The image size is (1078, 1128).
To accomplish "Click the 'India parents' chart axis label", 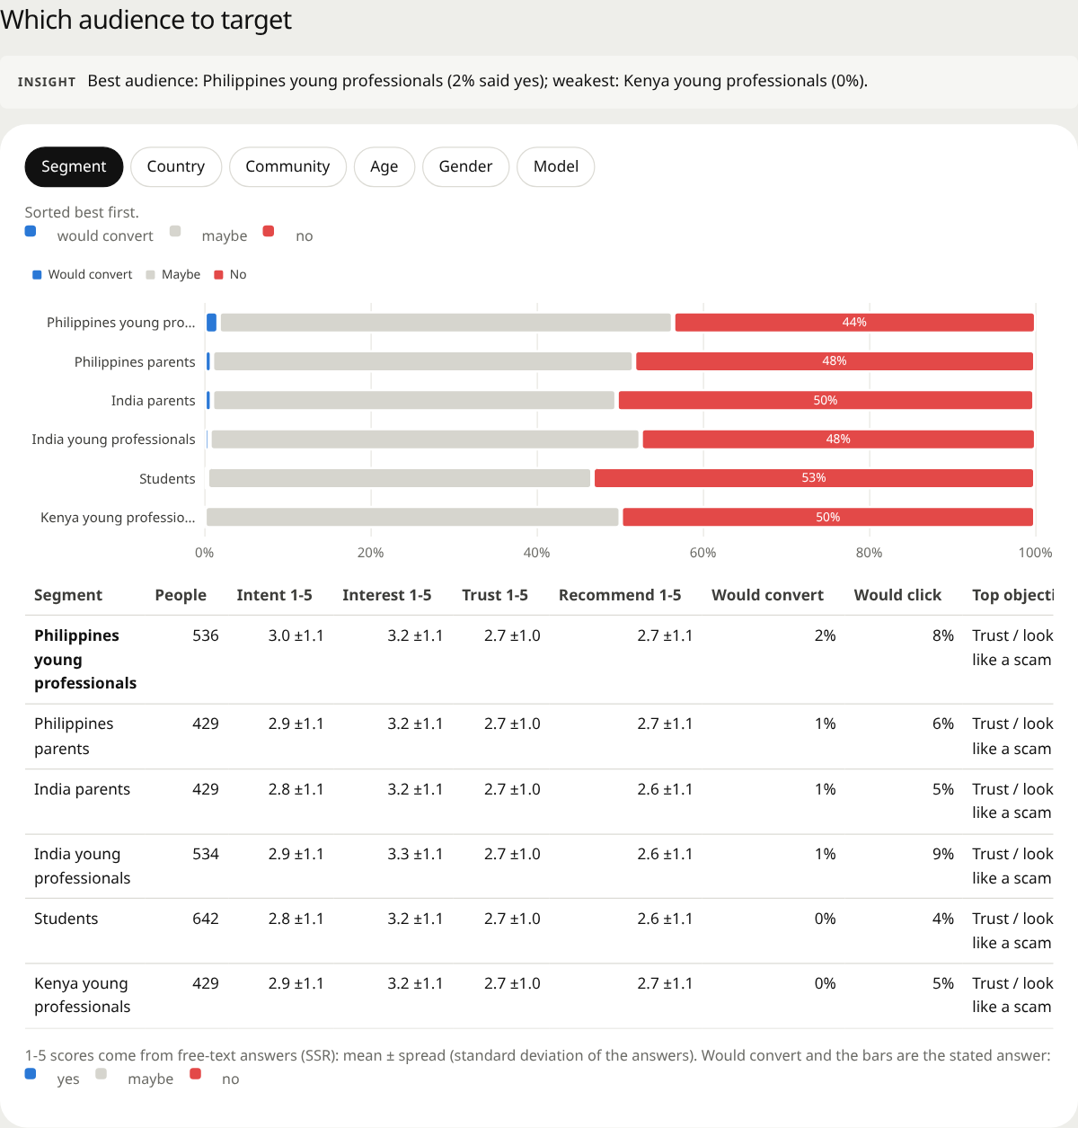I will [x=153, y=401].
